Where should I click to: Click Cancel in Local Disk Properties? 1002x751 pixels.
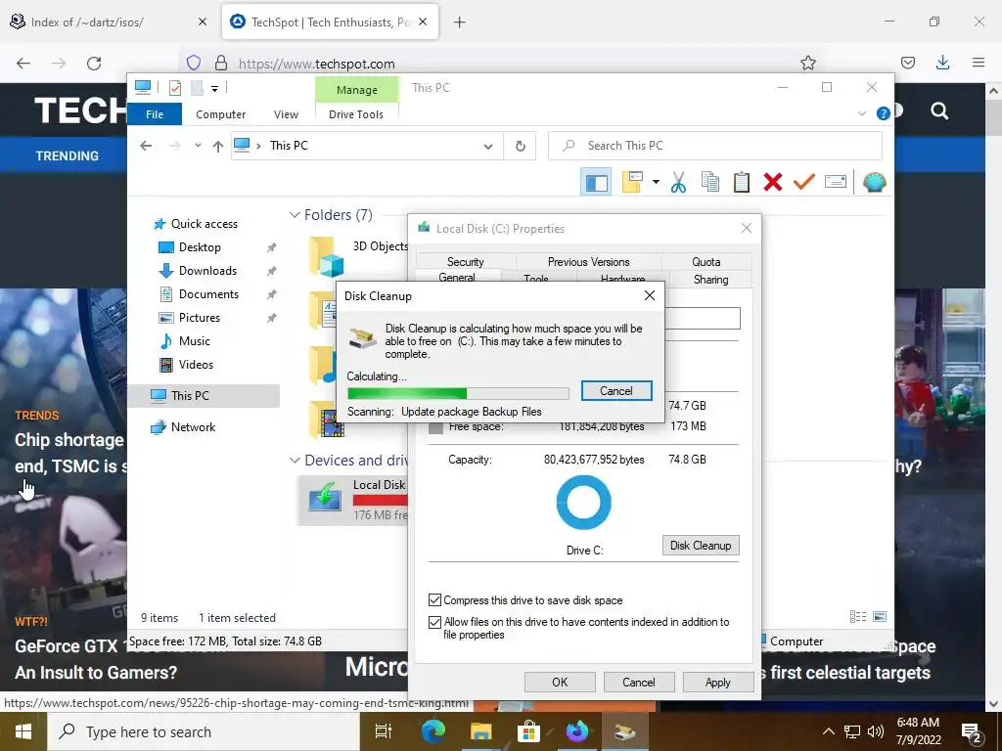[x=639, y=682]
